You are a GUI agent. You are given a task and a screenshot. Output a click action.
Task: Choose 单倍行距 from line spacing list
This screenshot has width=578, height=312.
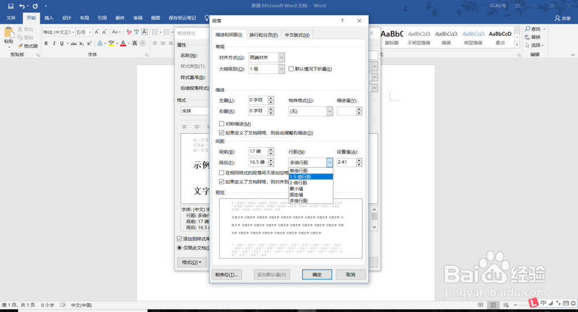(311, 171)
